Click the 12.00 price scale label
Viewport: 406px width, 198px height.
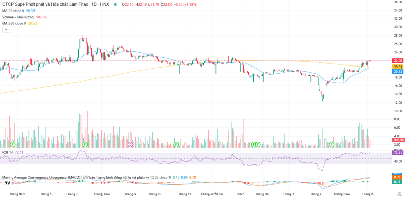(x=398, y=103)
